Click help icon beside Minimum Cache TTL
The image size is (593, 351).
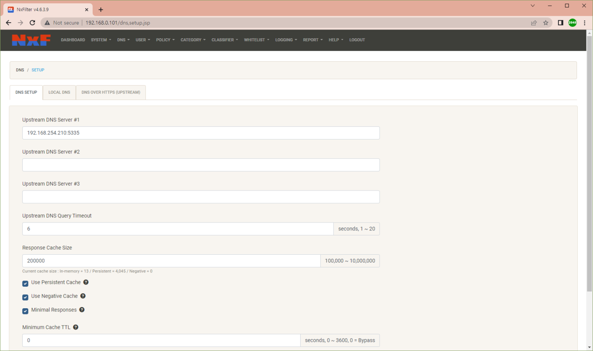tap(76, 327)
